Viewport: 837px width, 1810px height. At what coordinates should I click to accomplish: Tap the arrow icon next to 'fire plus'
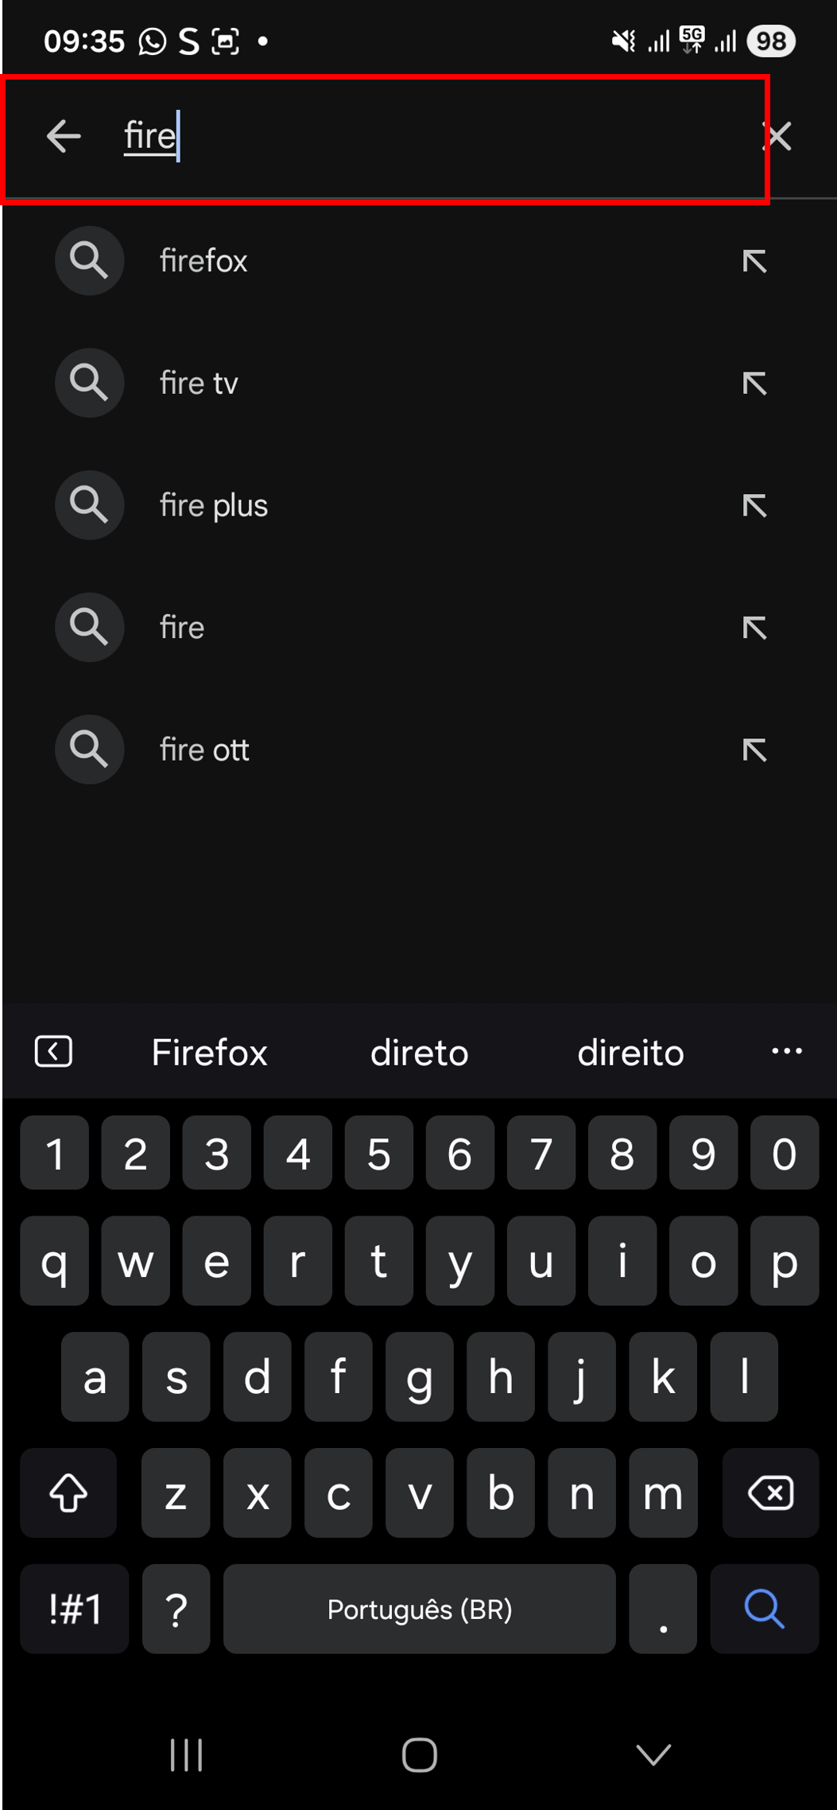click(754, 505)
